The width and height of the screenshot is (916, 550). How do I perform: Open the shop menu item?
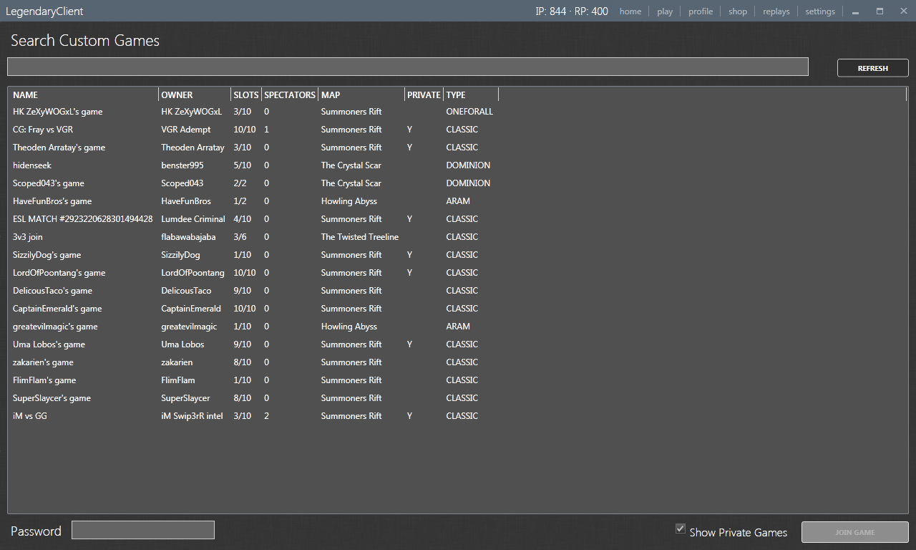[738, 11]
